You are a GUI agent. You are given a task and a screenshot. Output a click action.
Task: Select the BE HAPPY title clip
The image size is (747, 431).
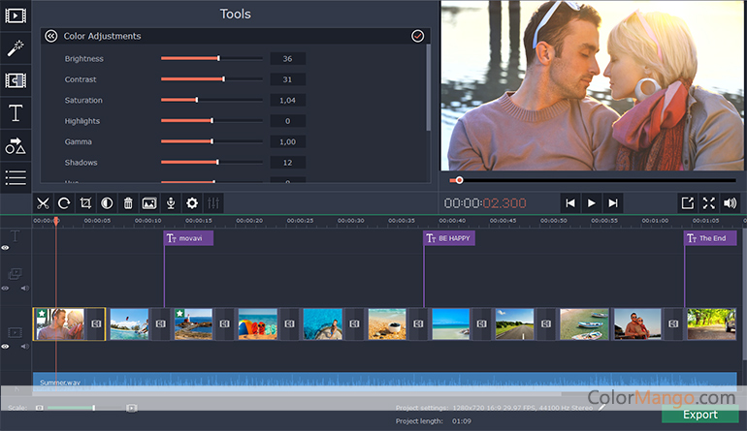coord(449,238)
